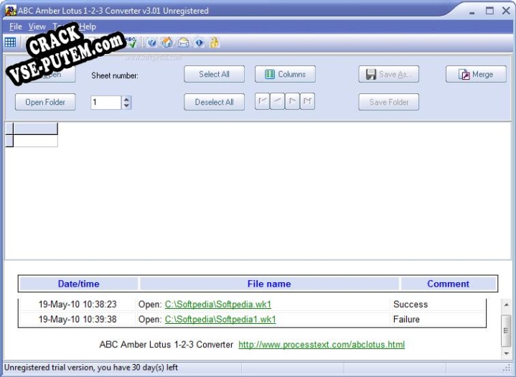Click the Merge button
516x377 pixels.
click(476, 74)
